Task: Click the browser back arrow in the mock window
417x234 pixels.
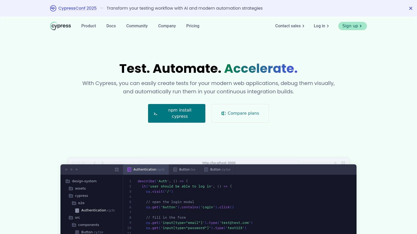Action: click(x=95, y=163)
